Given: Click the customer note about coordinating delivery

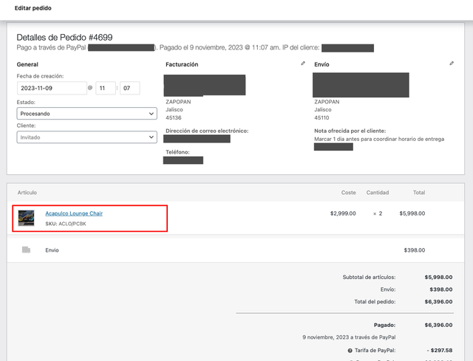Looking at the screenshot, I should click(379, 139).
